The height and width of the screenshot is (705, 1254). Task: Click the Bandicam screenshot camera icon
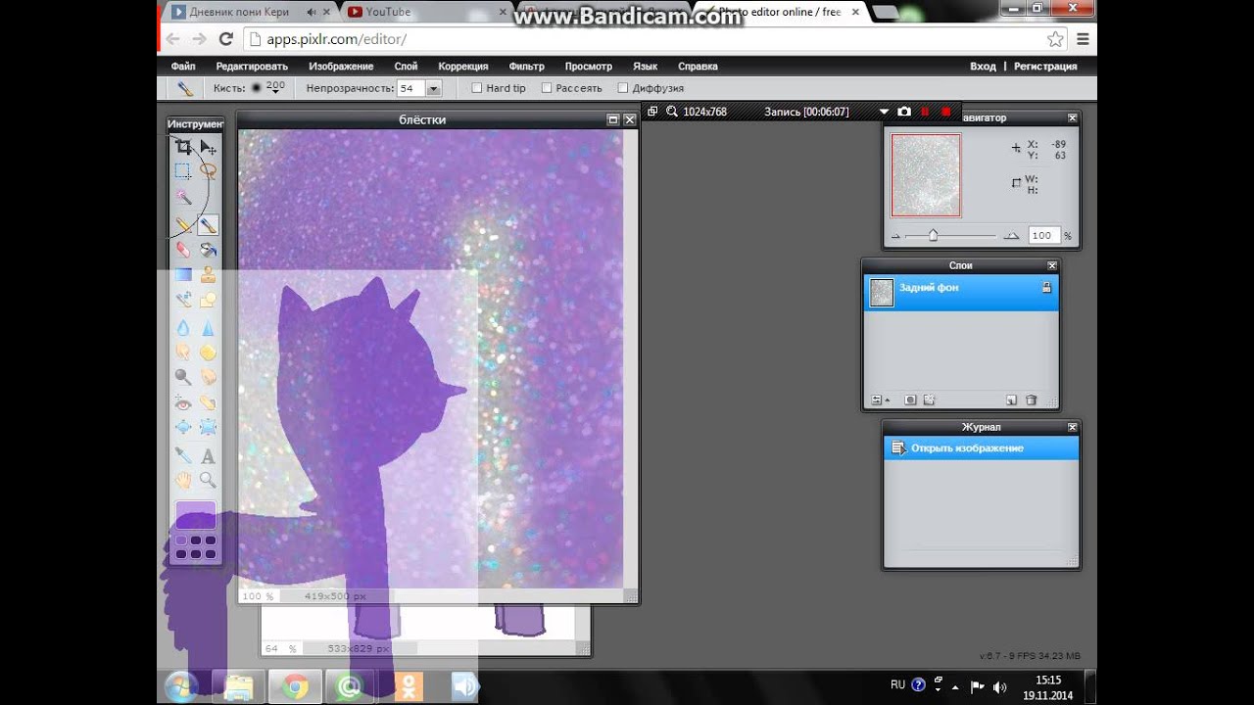coord(904,112)
